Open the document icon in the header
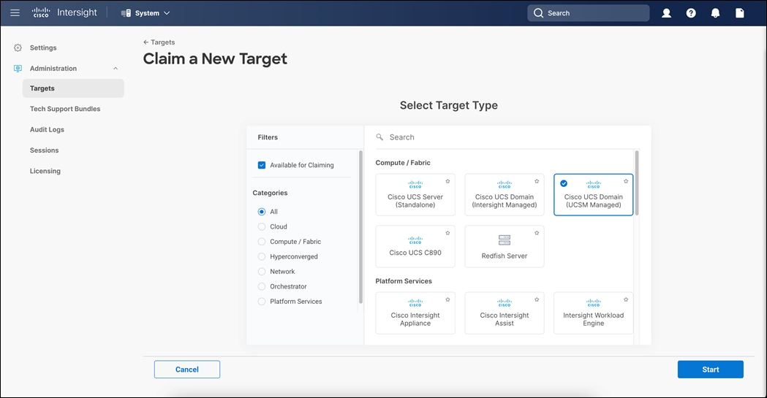 coord(740,13)
